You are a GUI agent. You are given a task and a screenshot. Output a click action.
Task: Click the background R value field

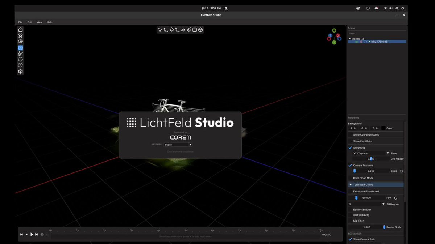(353, 128)
